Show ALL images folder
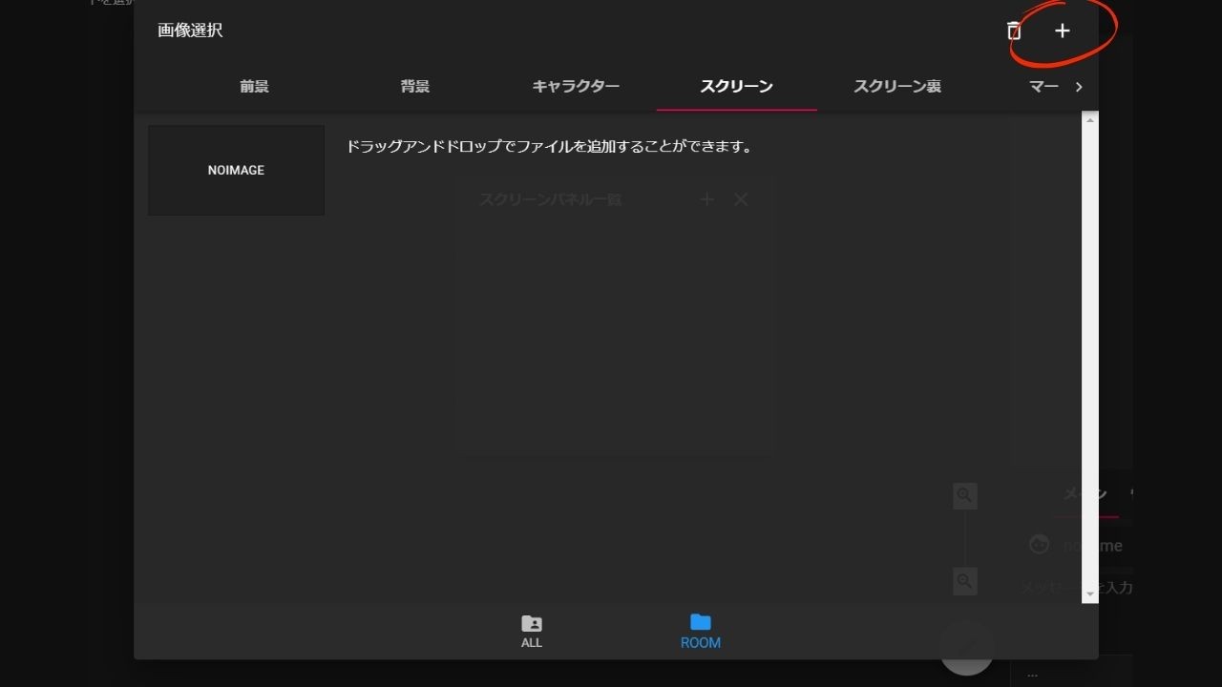 pyautogui.click(x=532, y=632)
